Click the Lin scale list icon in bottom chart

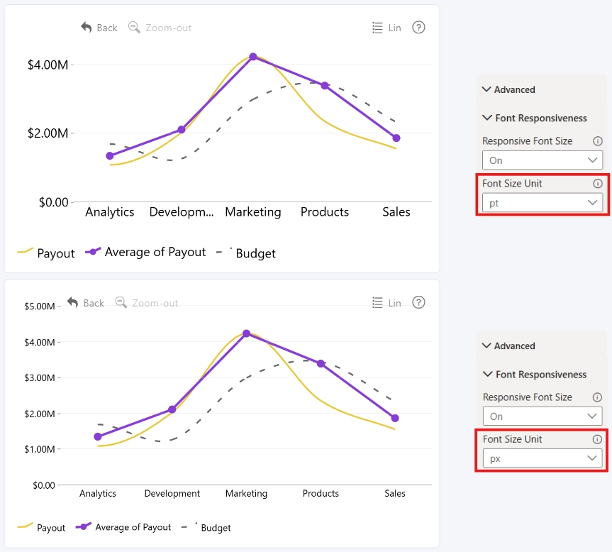point(377,302)
